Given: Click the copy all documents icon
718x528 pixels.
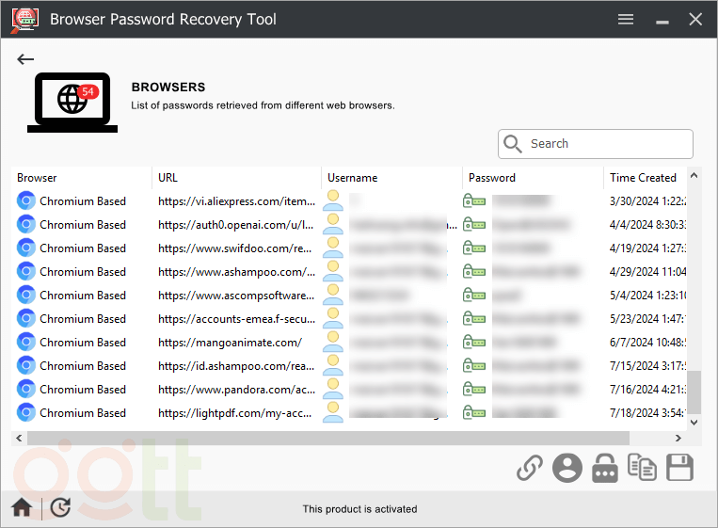Looking at the screenshot, I should pos(642,468).
